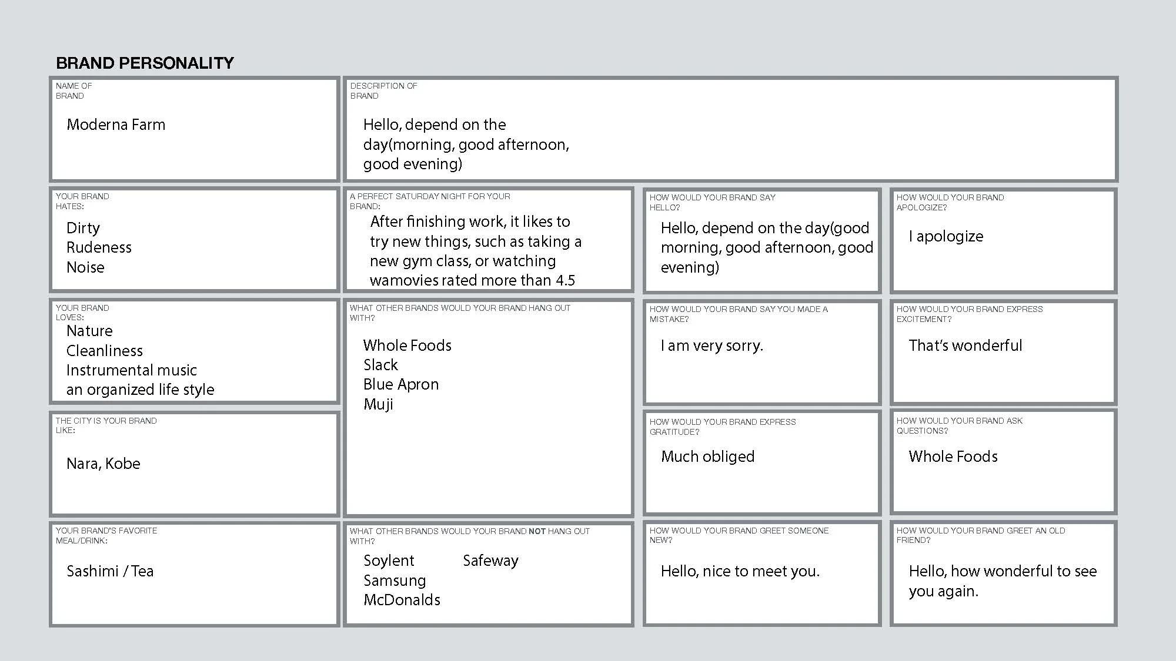The height and width of the screenshot is (661, 1176).
Task: Click the 'After finishing work, it likes to' line
Action: [x=470, y=222]
